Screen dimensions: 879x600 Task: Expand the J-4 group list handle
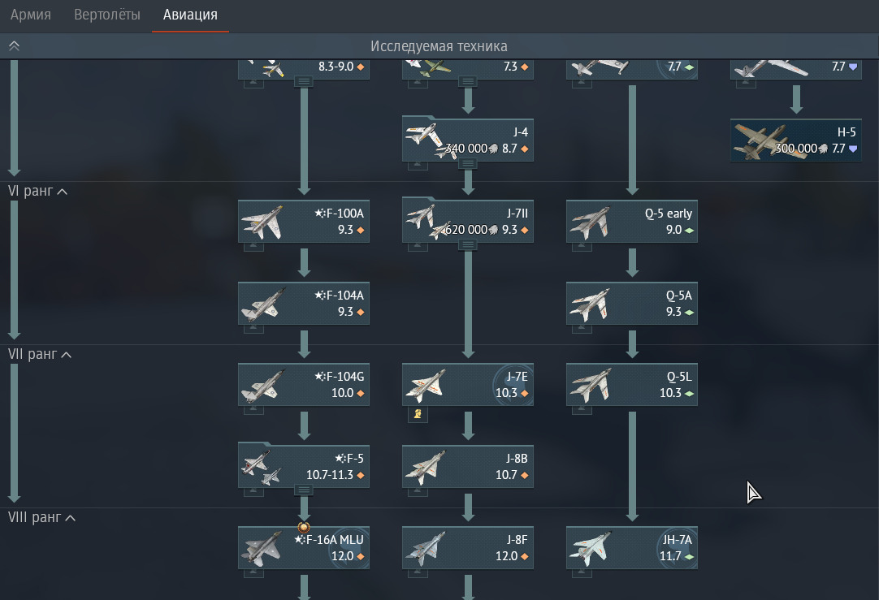click(468, 163)
